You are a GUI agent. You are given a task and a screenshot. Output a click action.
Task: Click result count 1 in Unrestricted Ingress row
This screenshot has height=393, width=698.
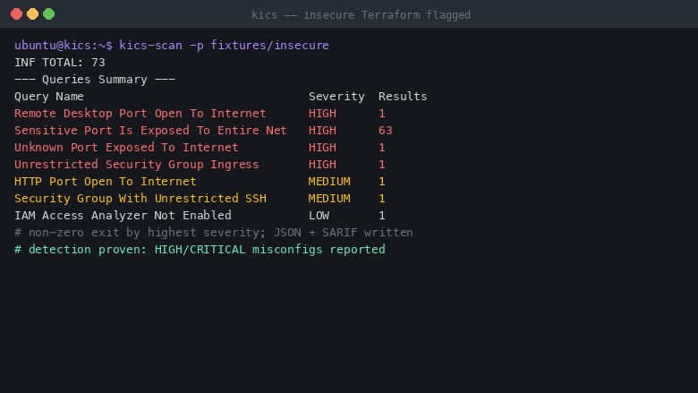[x=382, y=164]
